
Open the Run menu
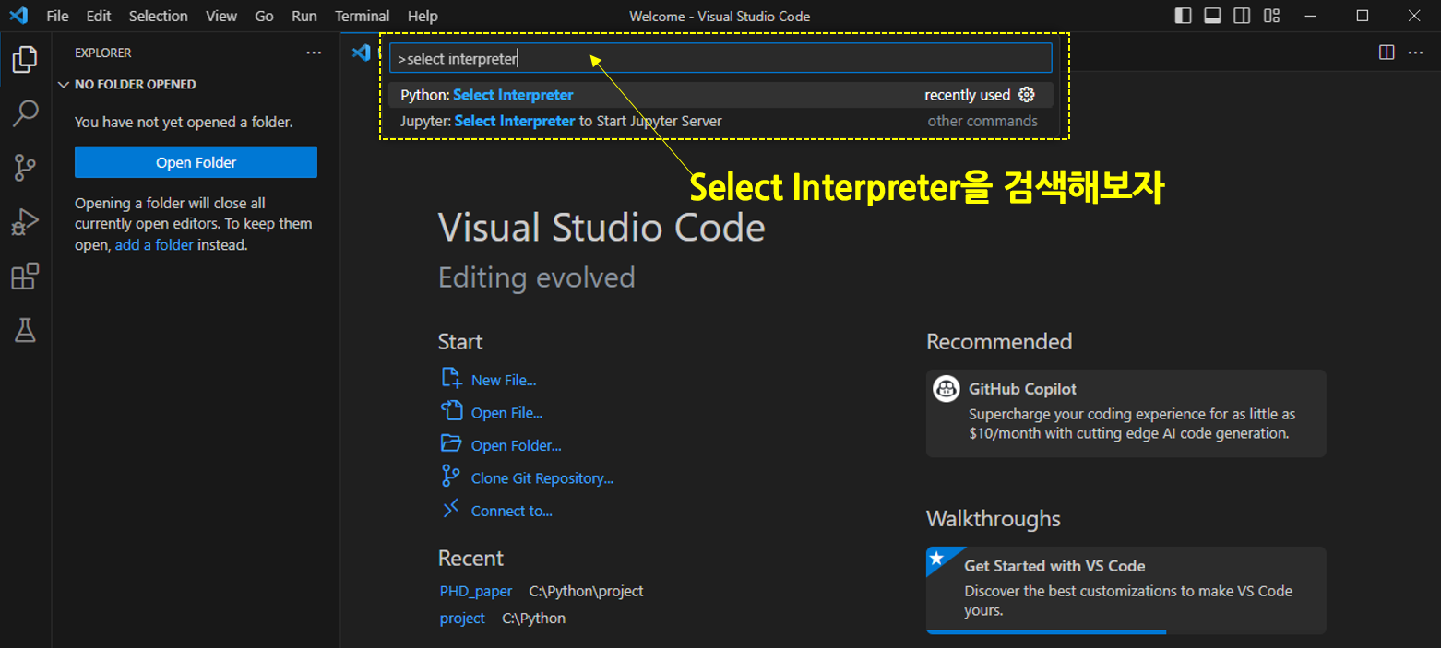coord(304,16)
